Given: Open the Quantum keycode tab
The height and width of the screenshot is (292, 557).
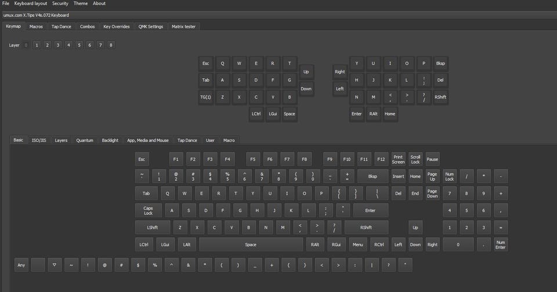Looking at the screenshot, I should [85, 141].
